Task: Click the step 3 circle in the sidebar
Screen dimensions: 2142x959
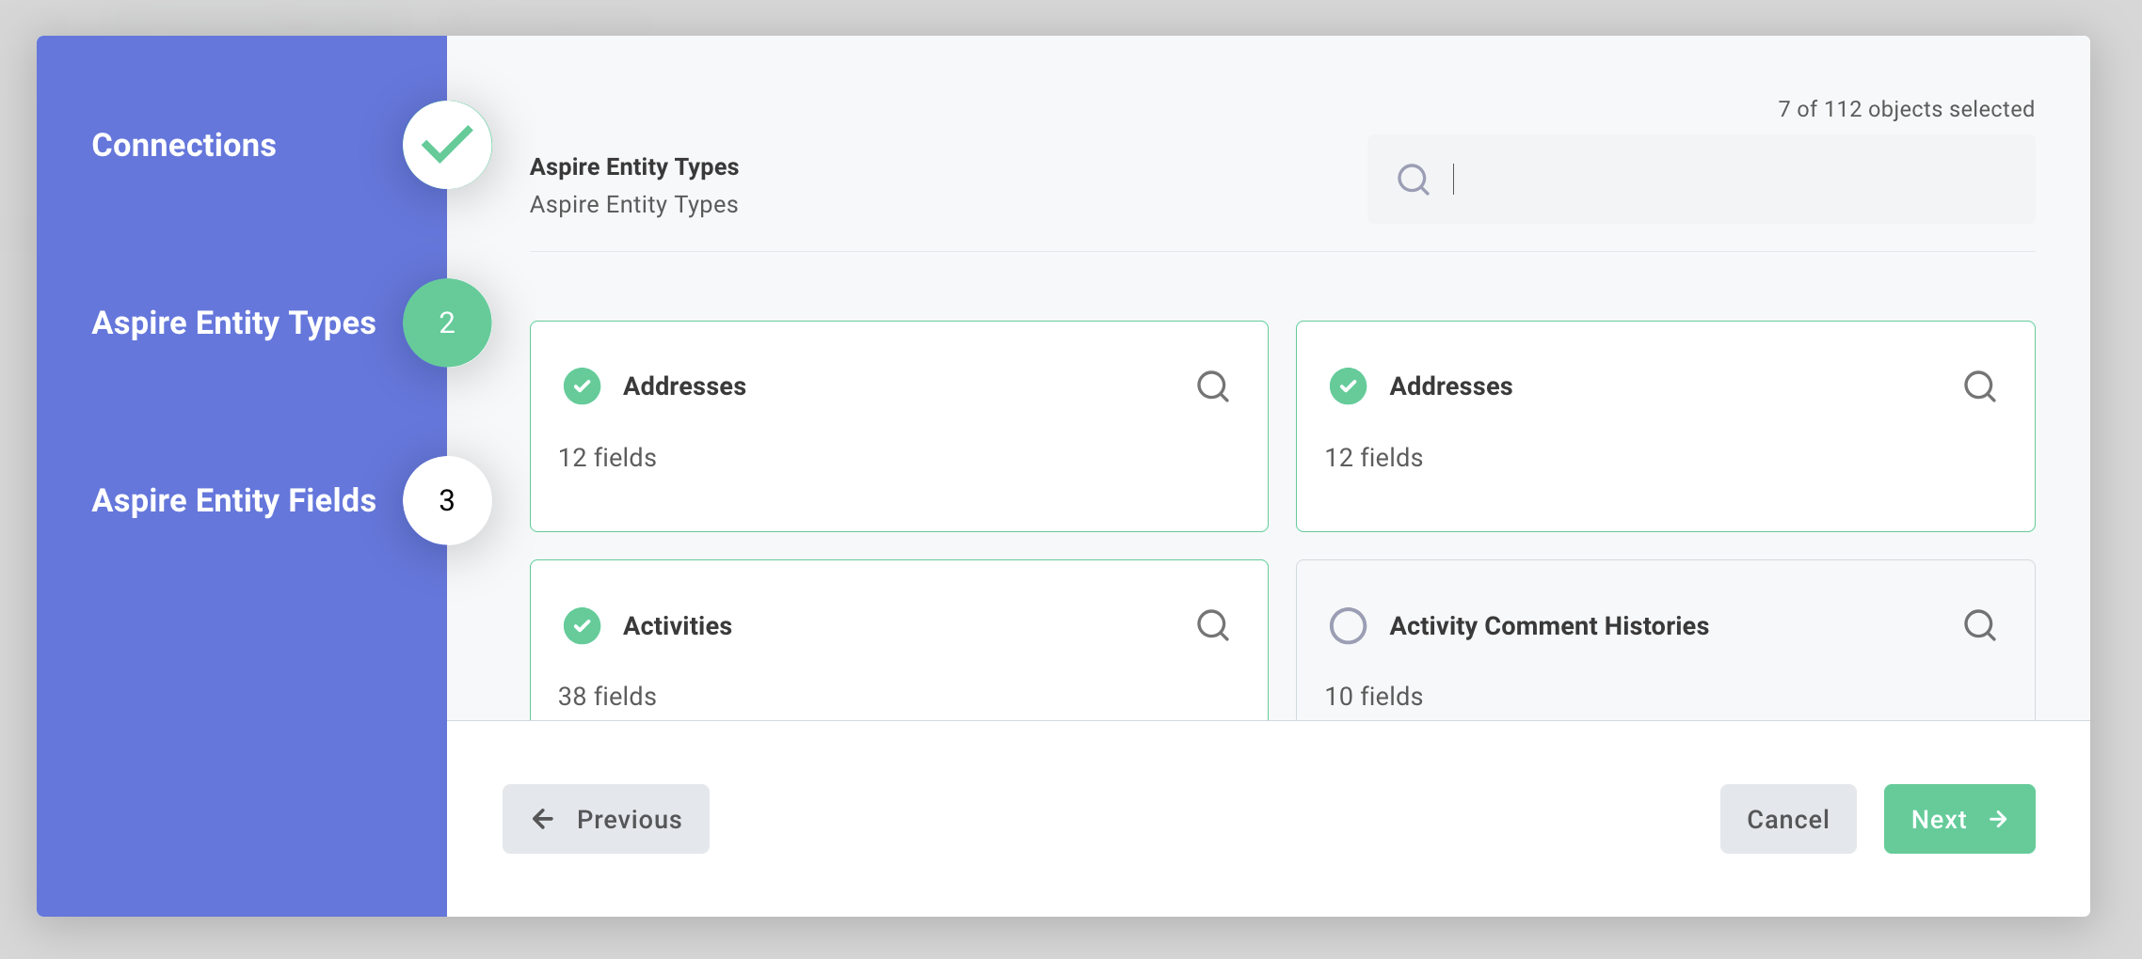Action: coord(447,500)
